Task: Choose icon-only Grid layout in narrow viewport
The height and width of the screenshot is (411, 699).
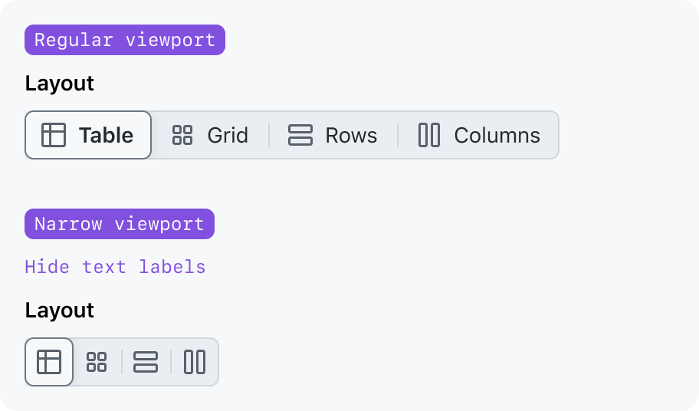Action: click(x=97, y=362)
